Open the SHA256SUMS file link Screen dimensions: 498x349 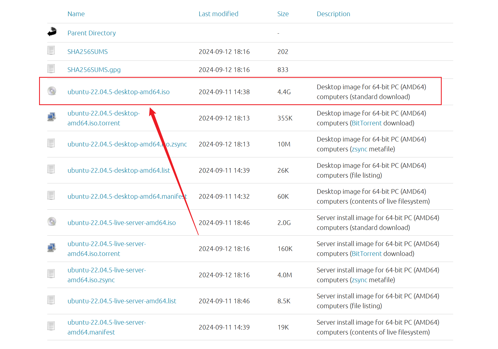click(87, 52)
